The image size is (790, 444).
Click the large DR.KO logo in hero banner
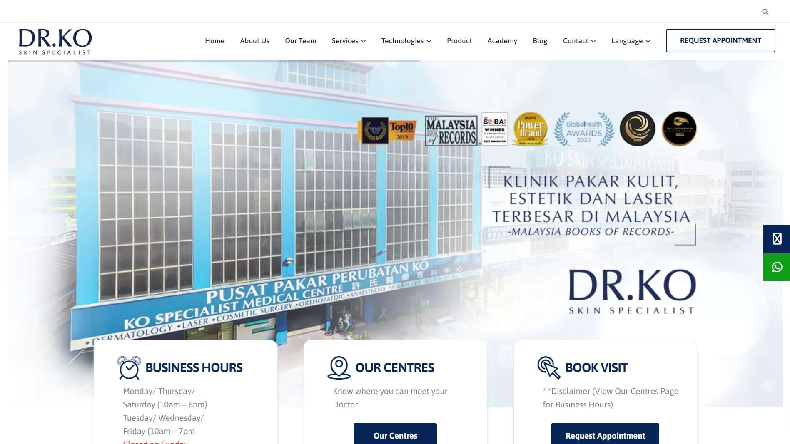(632, 291)
